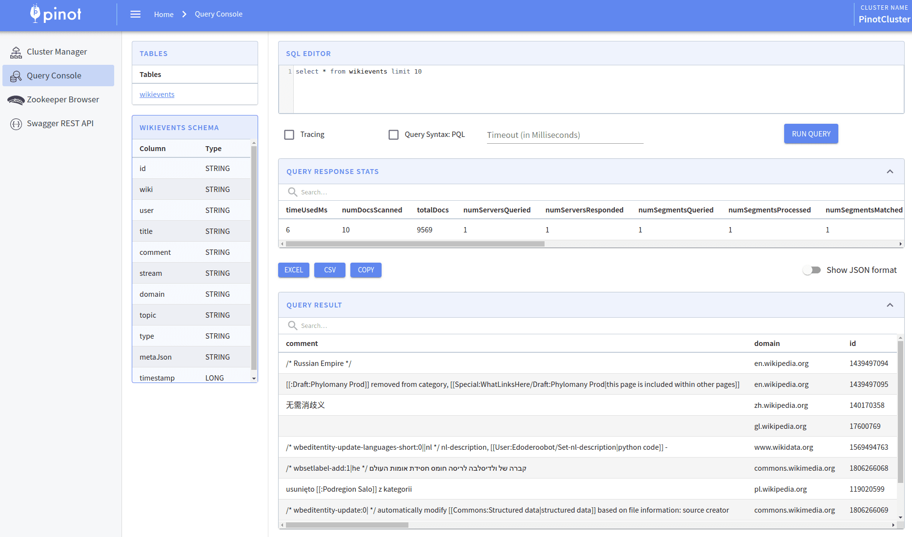Check the Query Syntax: PQL box

[393, 134]
